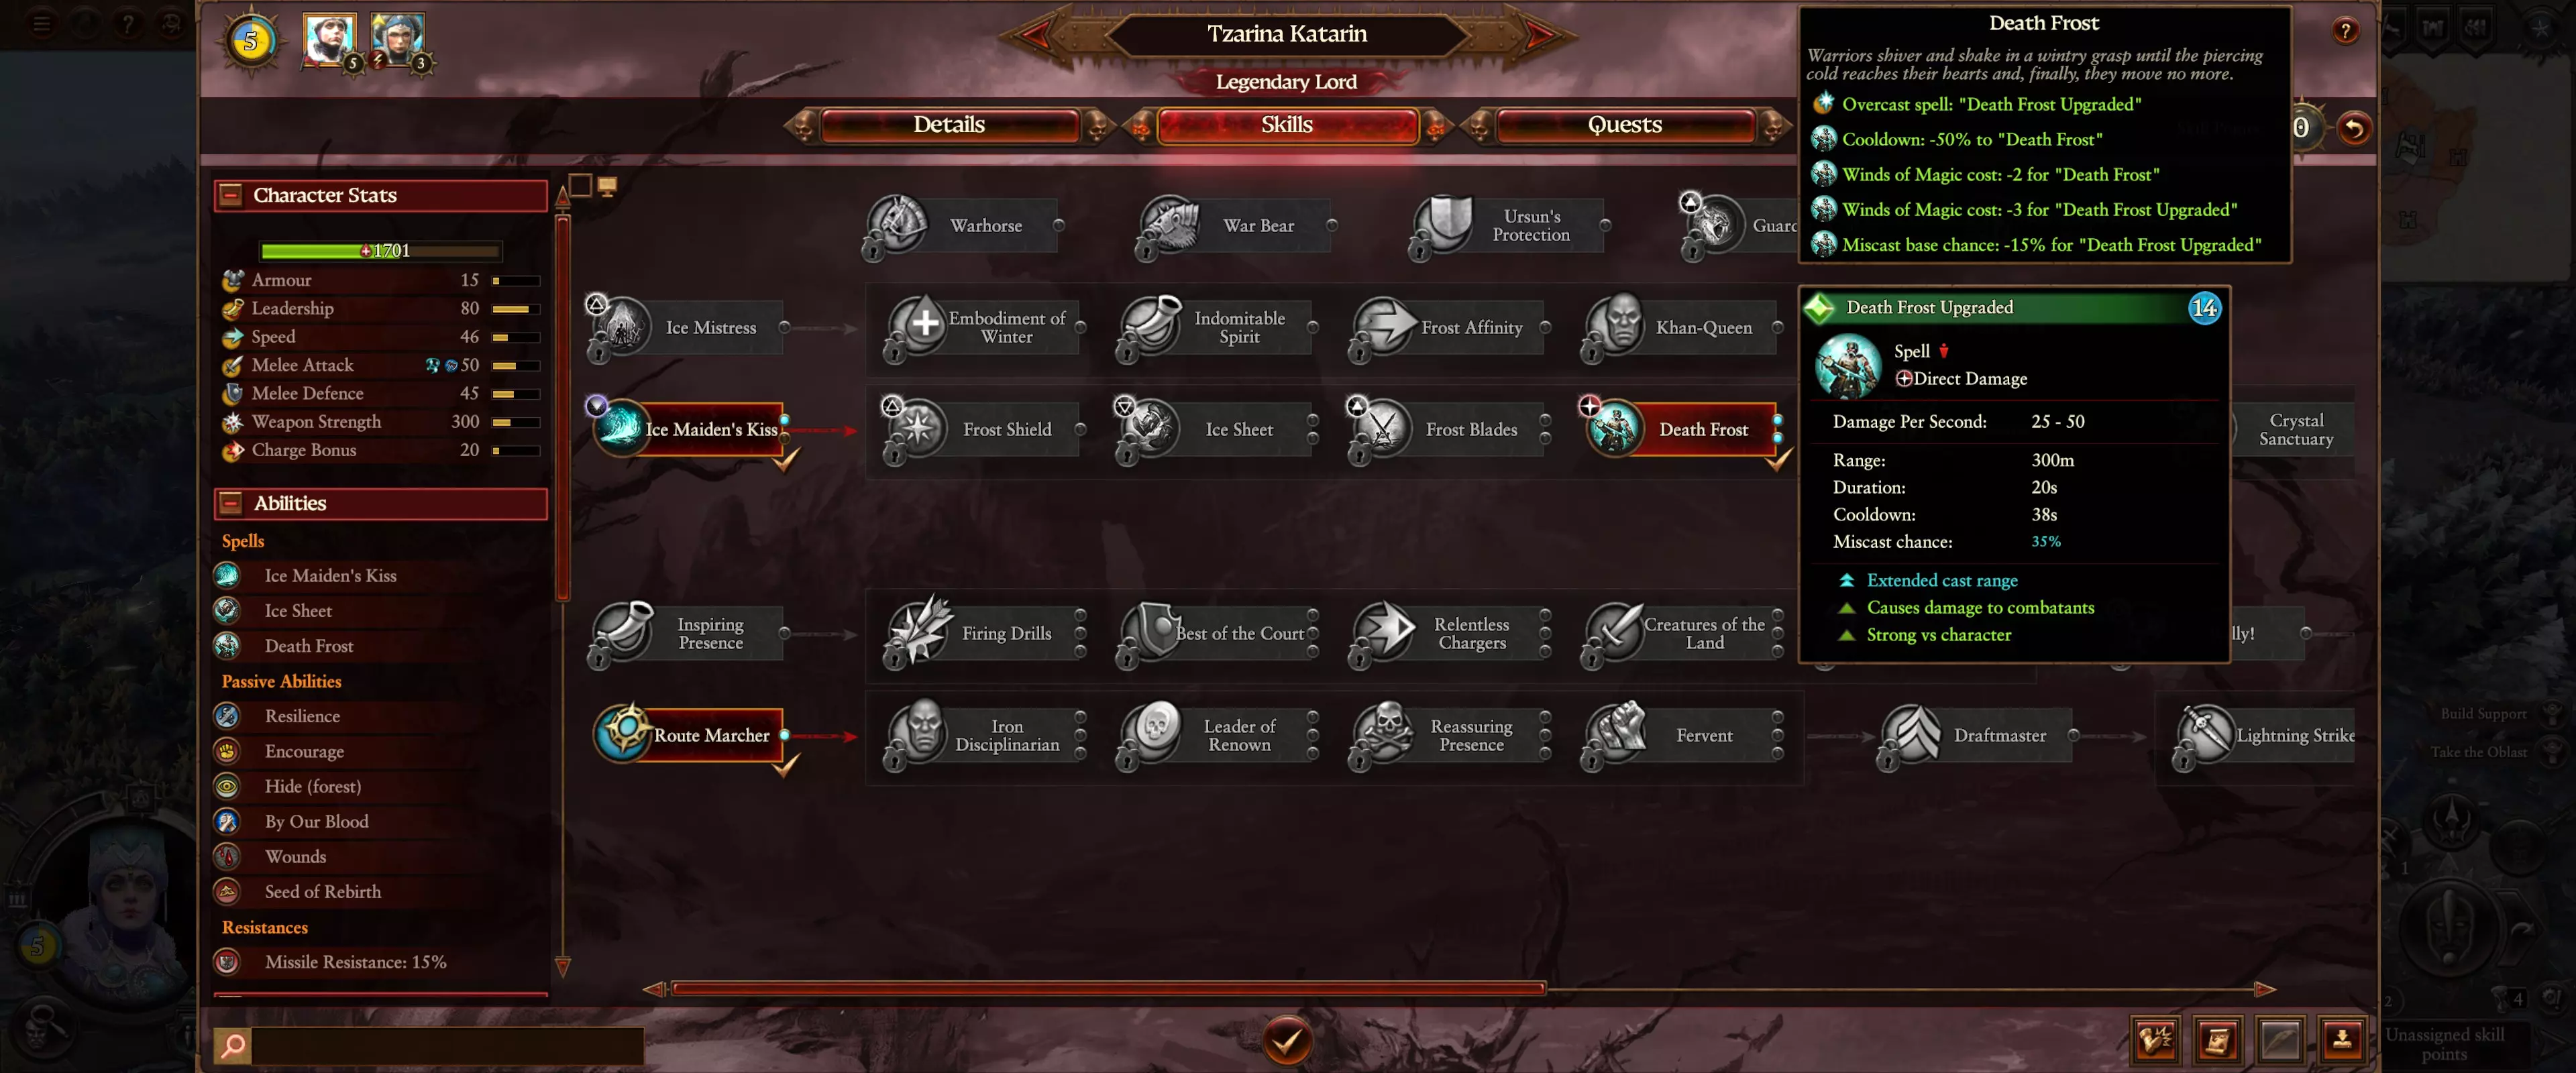Collapse the Character Stats section
The height and width of the screenshot is (1073, 2576).
pos(231,194)
